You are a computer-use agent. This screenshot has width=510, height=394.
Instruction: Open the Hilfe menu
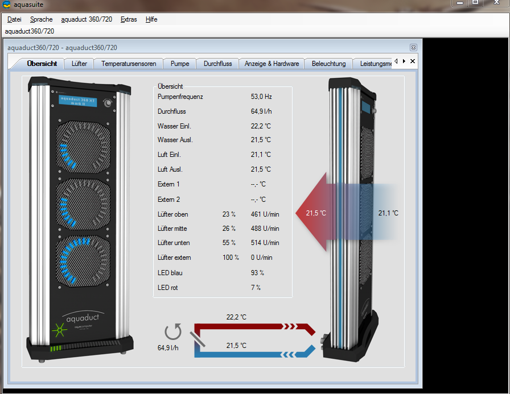[151, 19]
